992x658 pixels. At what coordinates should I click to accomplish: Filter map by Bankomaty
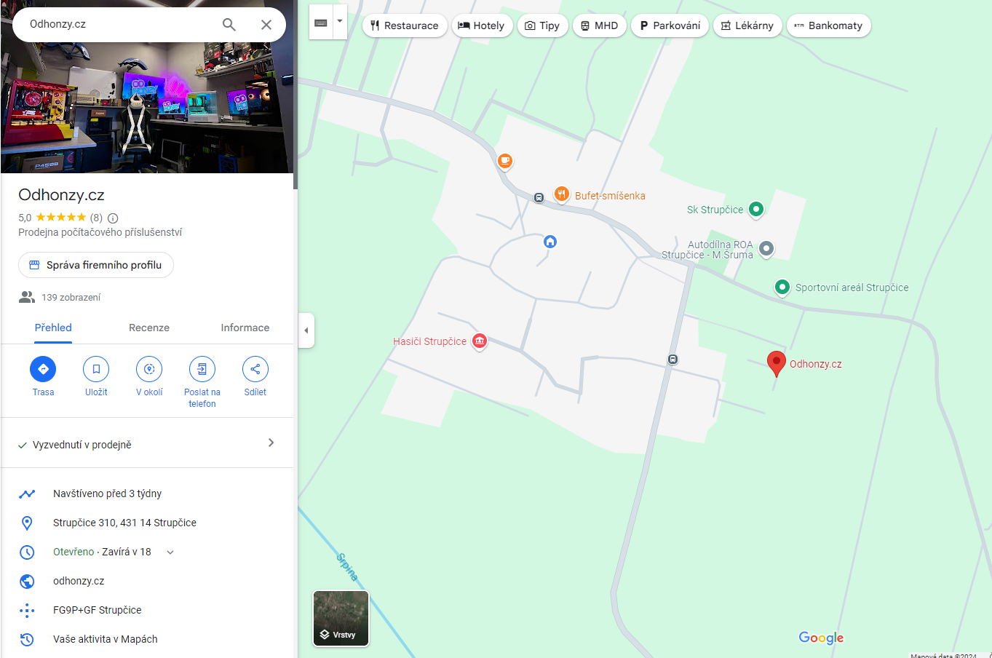[x=828, y=25]
